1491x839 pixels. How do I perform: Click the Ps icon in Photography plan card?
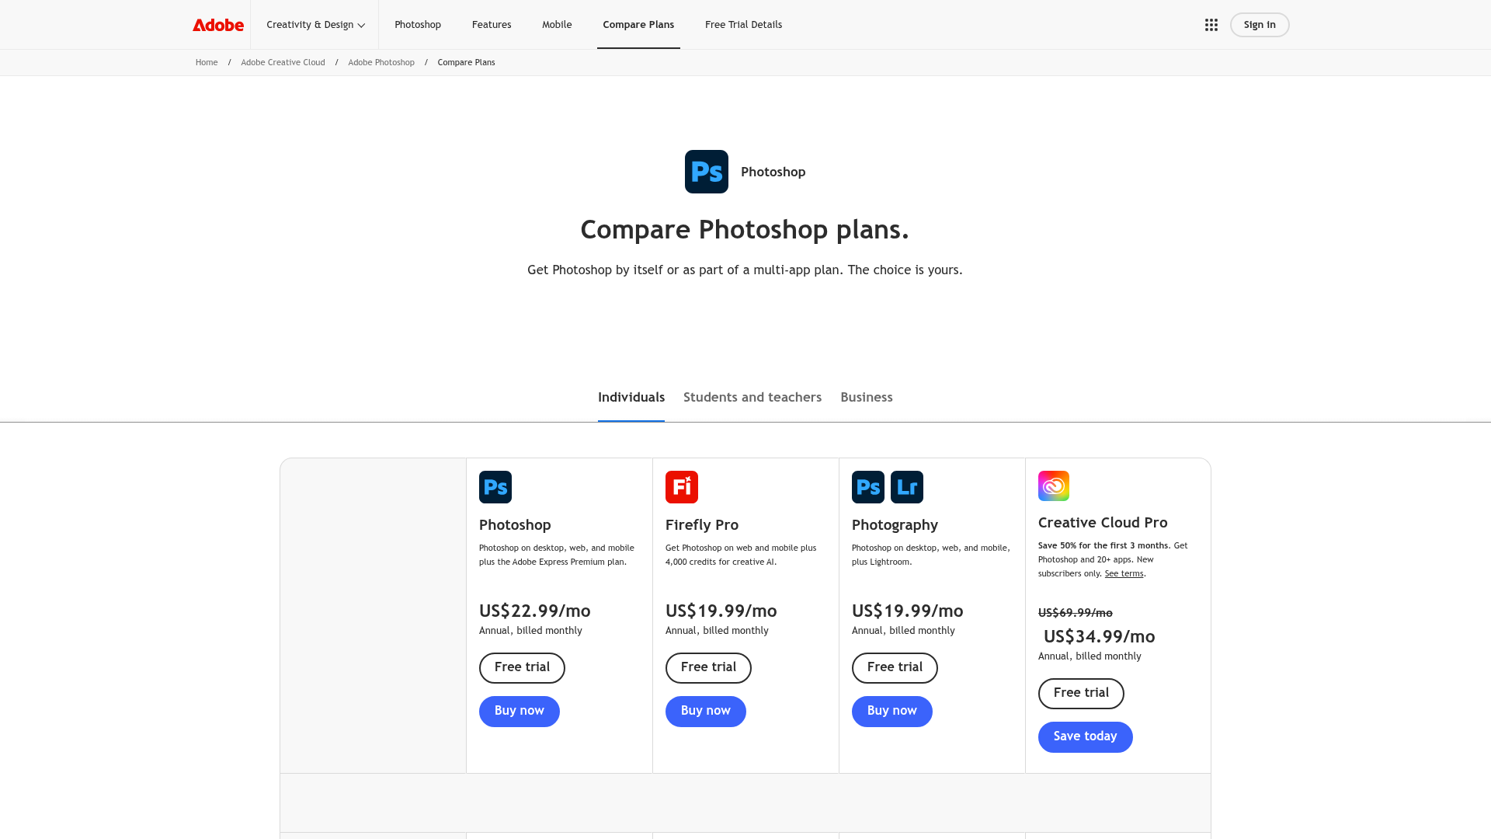868,487
